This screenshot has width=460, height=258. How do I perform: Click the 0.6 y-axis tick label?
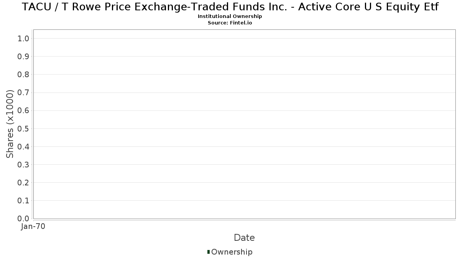coord(23,110)
